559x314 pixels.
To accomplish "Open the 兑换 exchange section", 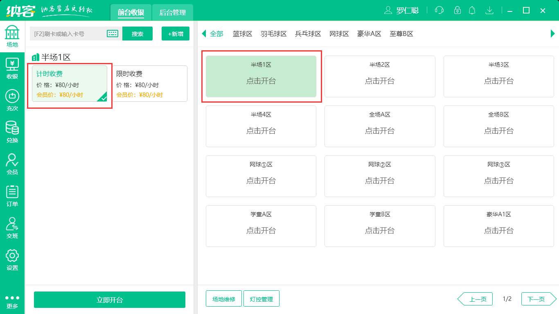I will coord(12,132).
